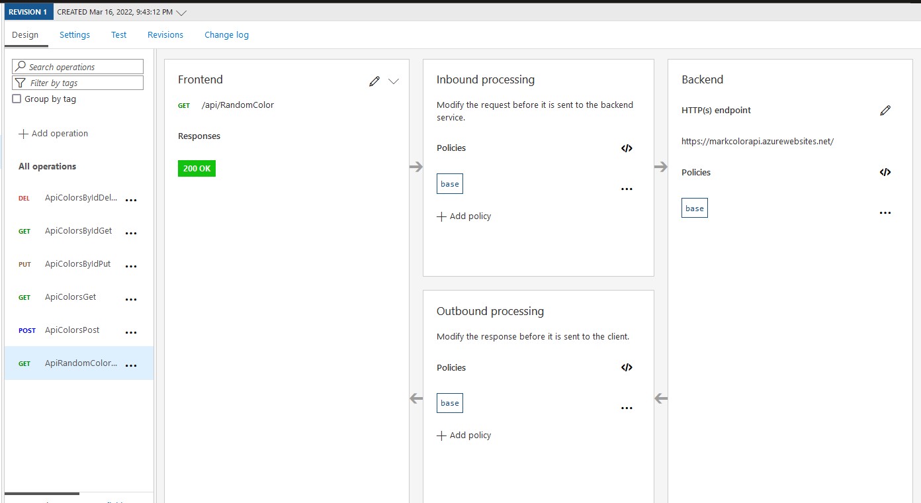Focus the Search operations field

pyautogui.click(x=78, y=67)
